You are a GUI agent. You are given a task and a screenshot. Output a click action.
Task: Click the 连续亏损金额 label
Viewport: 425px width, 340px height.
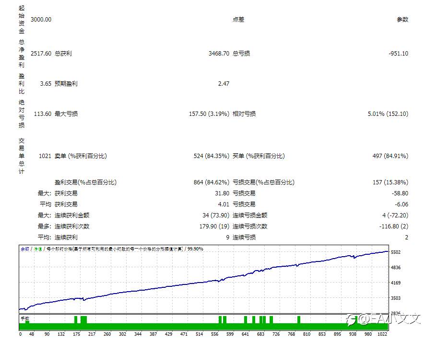pyautogui.click(x=250, y=215)
